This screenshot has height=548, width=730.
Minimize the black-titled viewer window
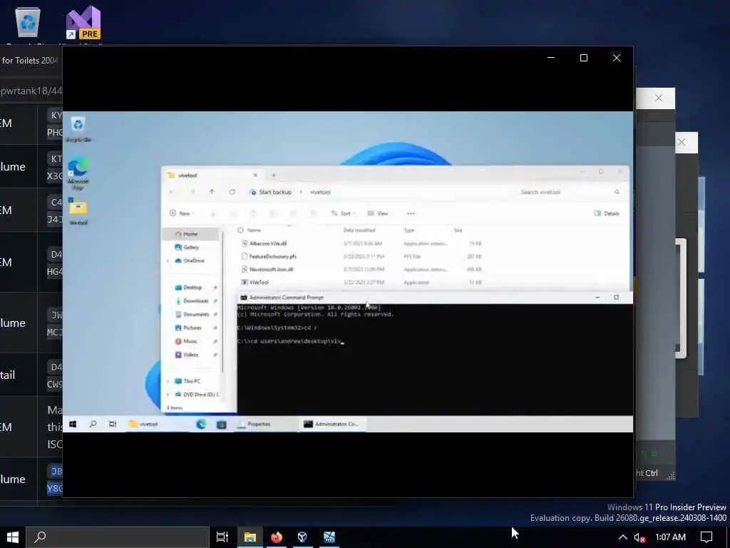point(551,58)
